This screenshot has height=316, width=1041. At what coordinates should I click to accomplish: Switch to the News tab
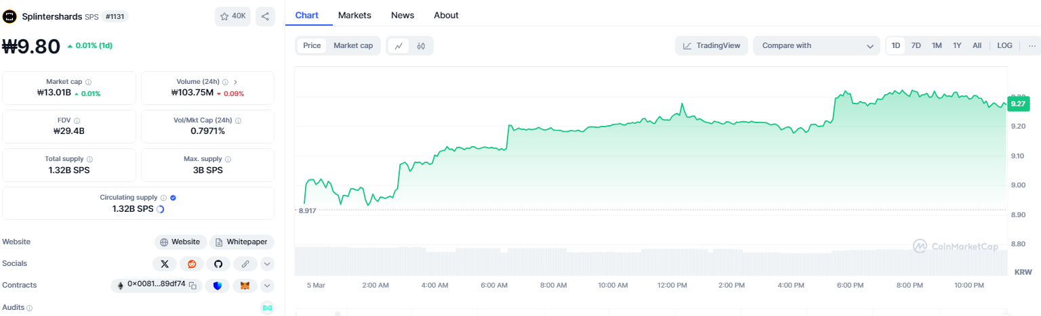pos(403,15)
